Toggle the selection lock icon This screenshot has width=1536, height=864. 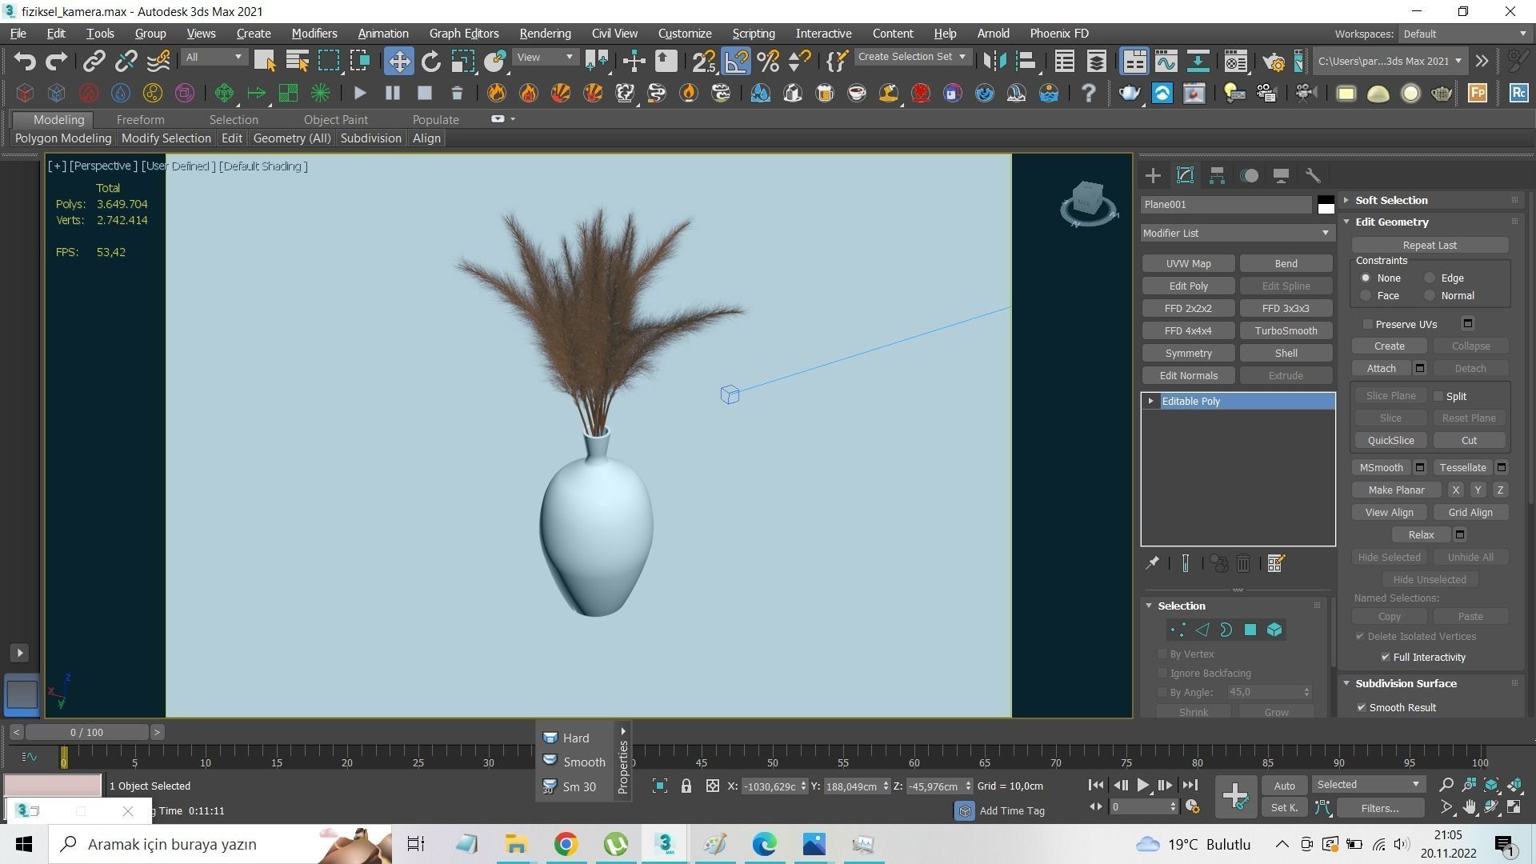686,786
